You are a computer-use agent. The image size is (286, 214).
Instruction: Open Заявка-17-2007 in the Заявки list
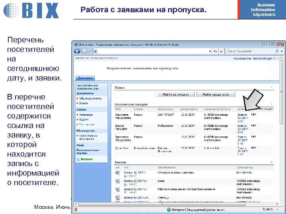(x=135, y=183)
